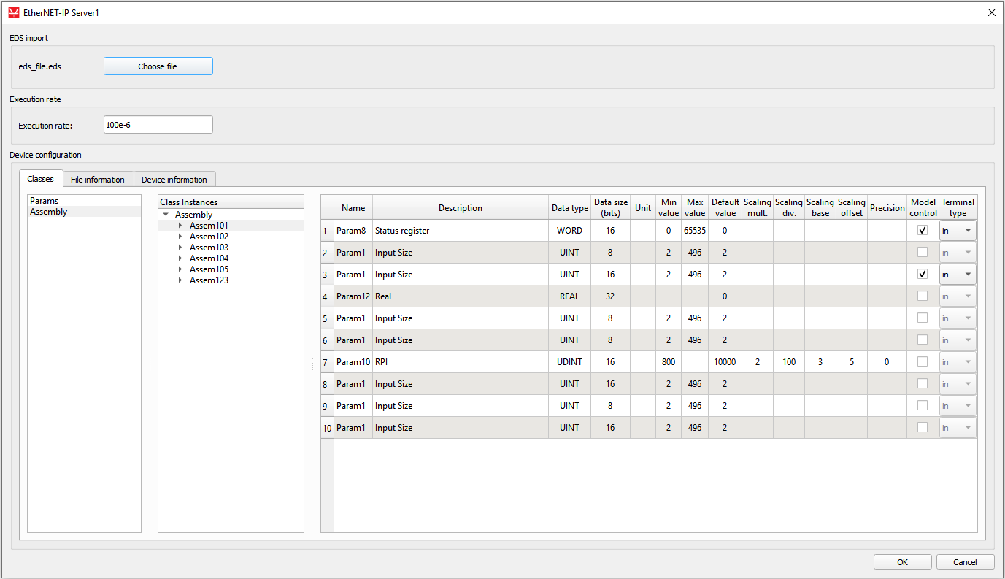Uncheck Model control checkbox in row 3

[x=923, y=275]
